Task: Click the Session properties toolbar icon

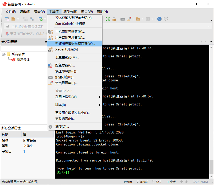Action: coord(41,19)
